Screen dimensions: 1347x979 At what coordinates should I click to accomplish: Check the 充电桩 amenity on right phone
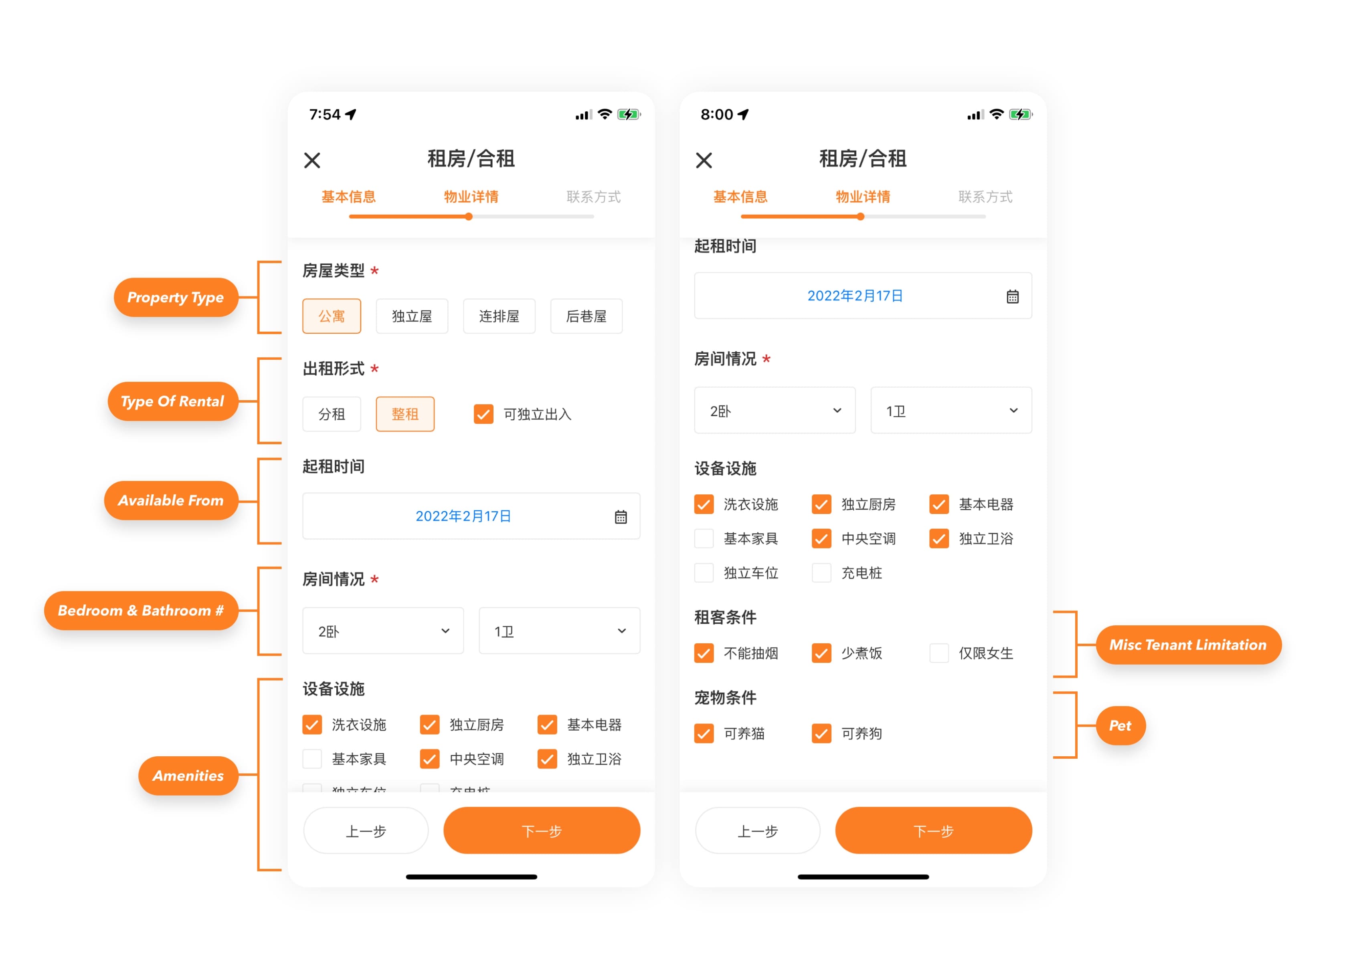coord(821,573)
